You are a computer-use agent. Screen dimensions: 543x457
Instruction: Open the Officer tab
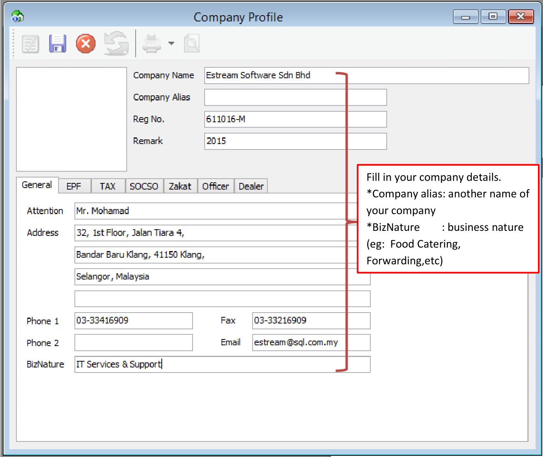coord(215,186)
